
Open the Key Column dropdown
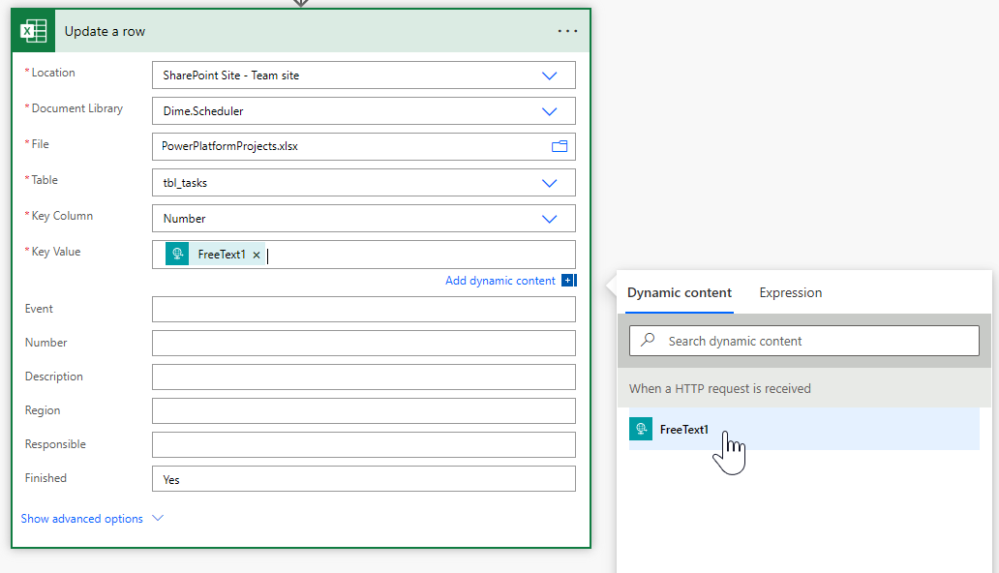click(x=549, y=219)
